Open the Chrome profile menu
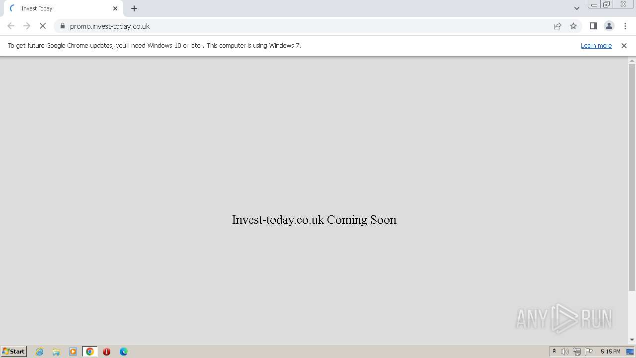This screenshot has height=358, width=636. tap(609, 26)
